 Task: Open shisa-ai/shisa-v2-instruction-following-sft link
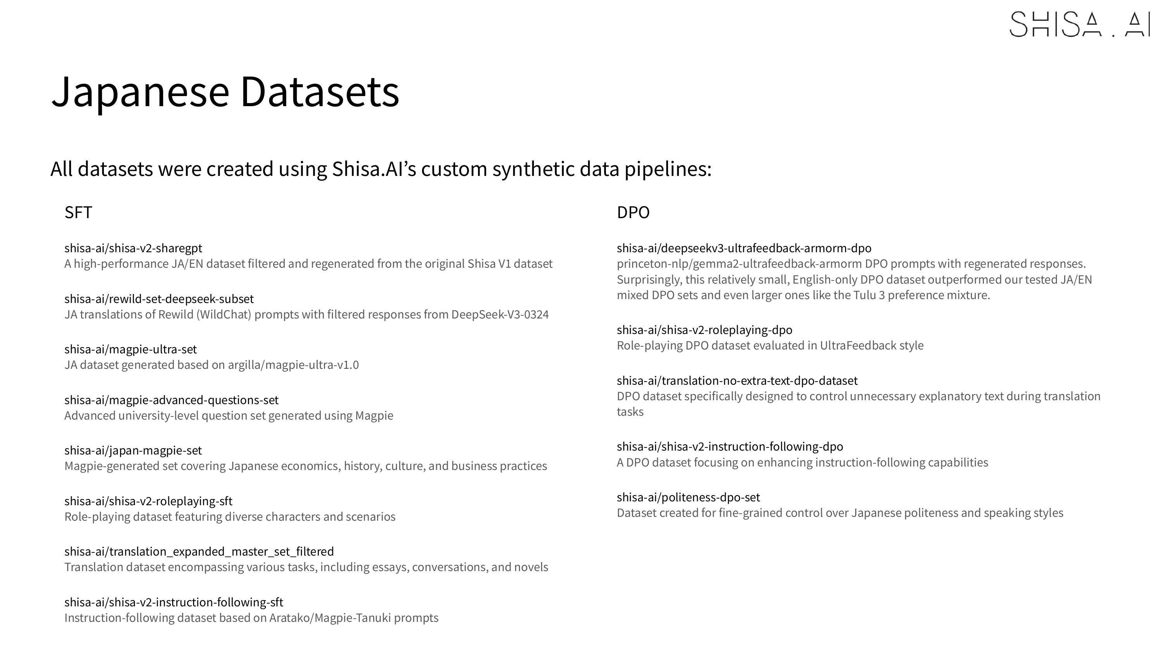pyautogui.click(x=174, y=602)
